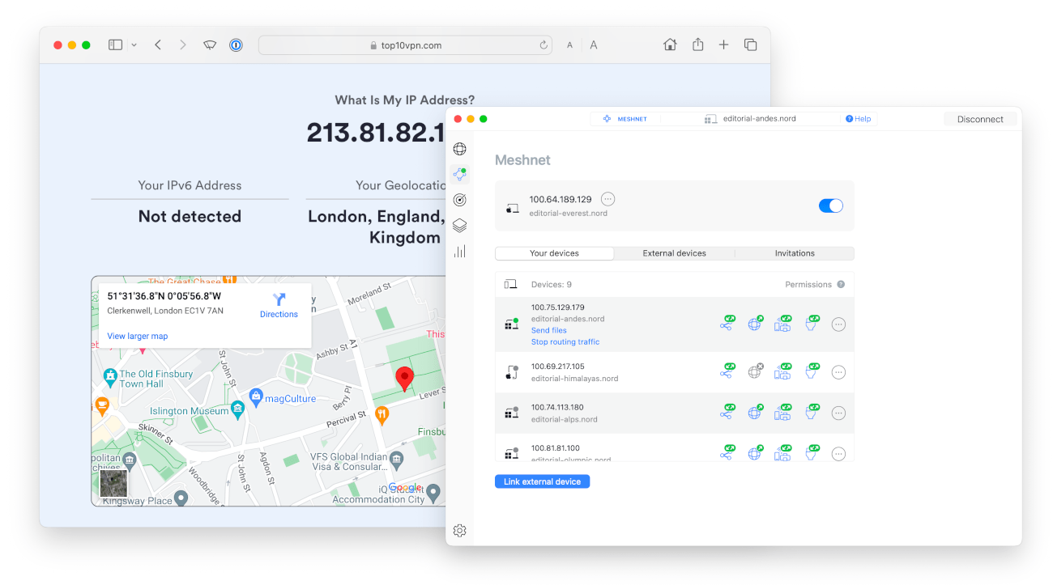Toggle off the editorial-everest.nord device switch

coord(830,206)
